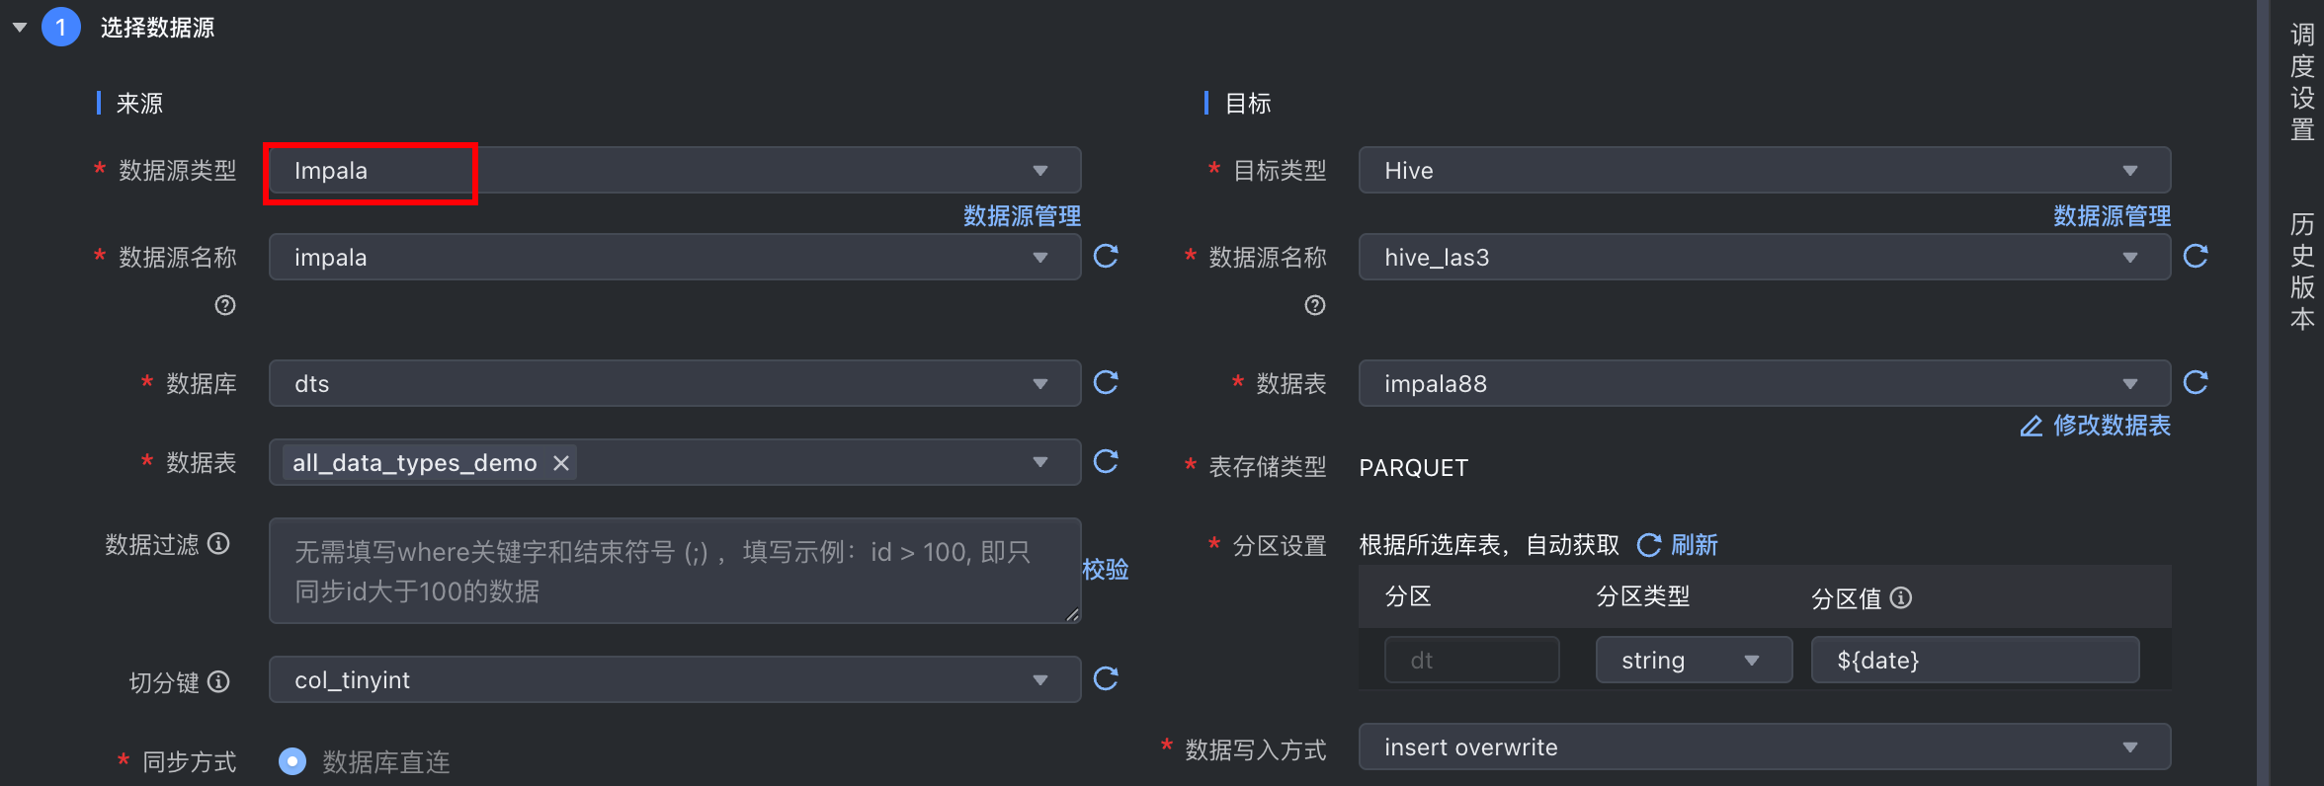
Task: Collapse the 选择数据源 step section
Action: 20,28
